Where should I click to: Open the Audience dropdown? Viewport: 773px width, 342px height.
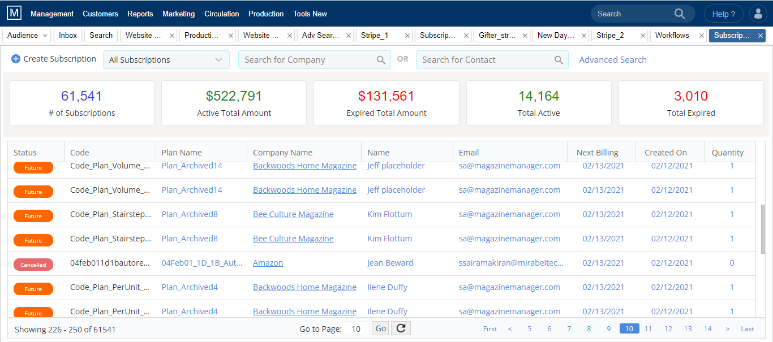coord(27,36)
